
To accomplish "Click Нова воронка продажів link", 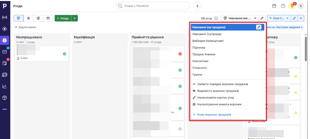I will (x=214, y=114).
